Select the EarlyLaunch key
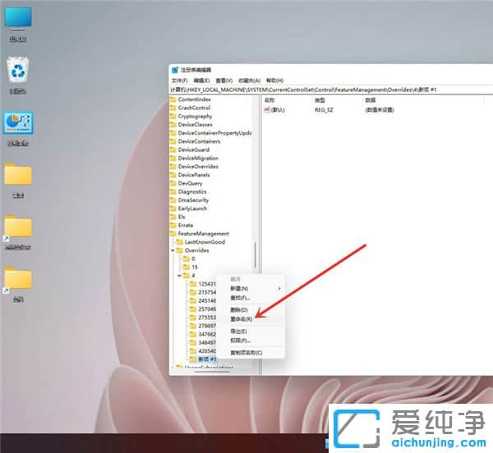The height and width of the screenshot is (453, 493). pos(192,208)
